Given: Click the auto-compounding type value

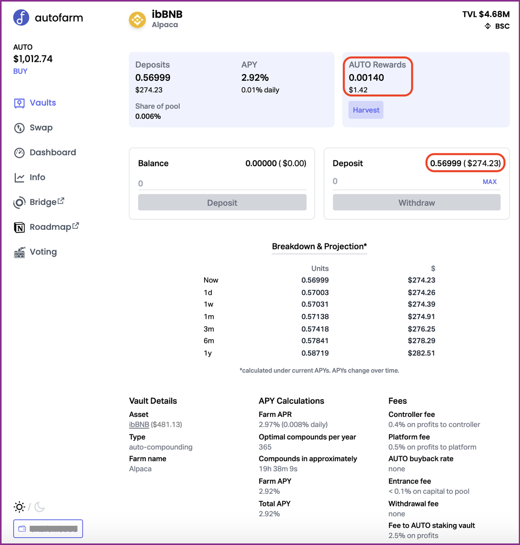Looking at the screenshot, I should (161, 447).
